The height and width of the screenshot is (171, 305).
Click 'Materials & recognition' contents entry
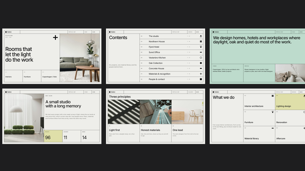point(160,74)
